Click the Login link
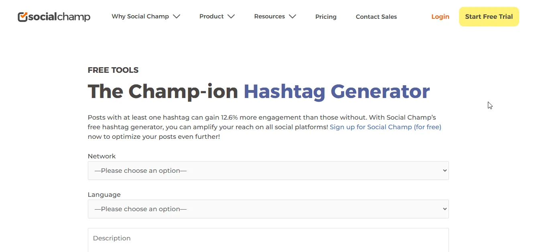This screenshot has width=536, height=252. click(x=440, y=16)
